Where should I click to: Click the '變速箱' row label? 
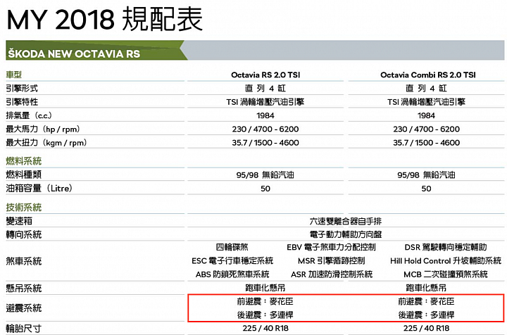coord(19,221)
